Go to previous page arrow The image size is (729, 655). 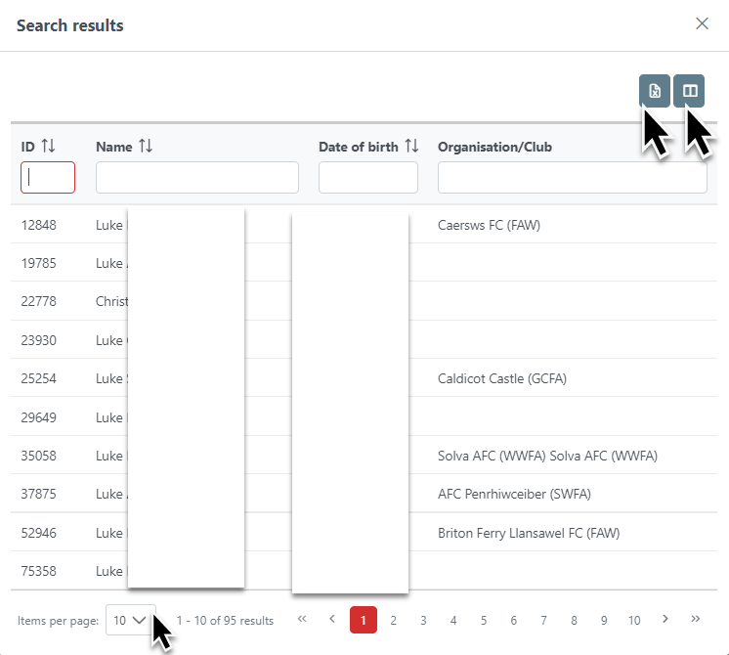click(x=332, y=619)
